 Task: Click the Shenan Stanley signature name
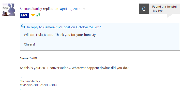coord(30,81)
